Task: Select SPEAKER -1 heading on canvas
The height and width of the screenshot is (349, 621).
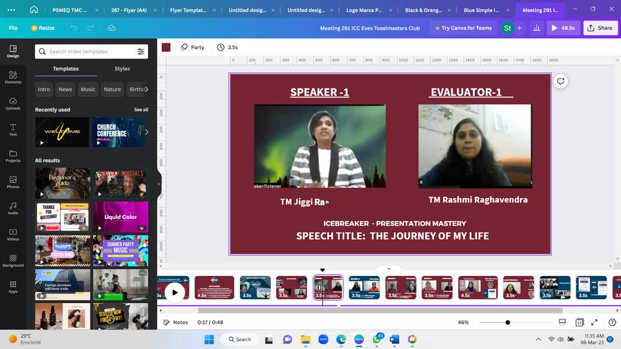Action: click(320, 92)
